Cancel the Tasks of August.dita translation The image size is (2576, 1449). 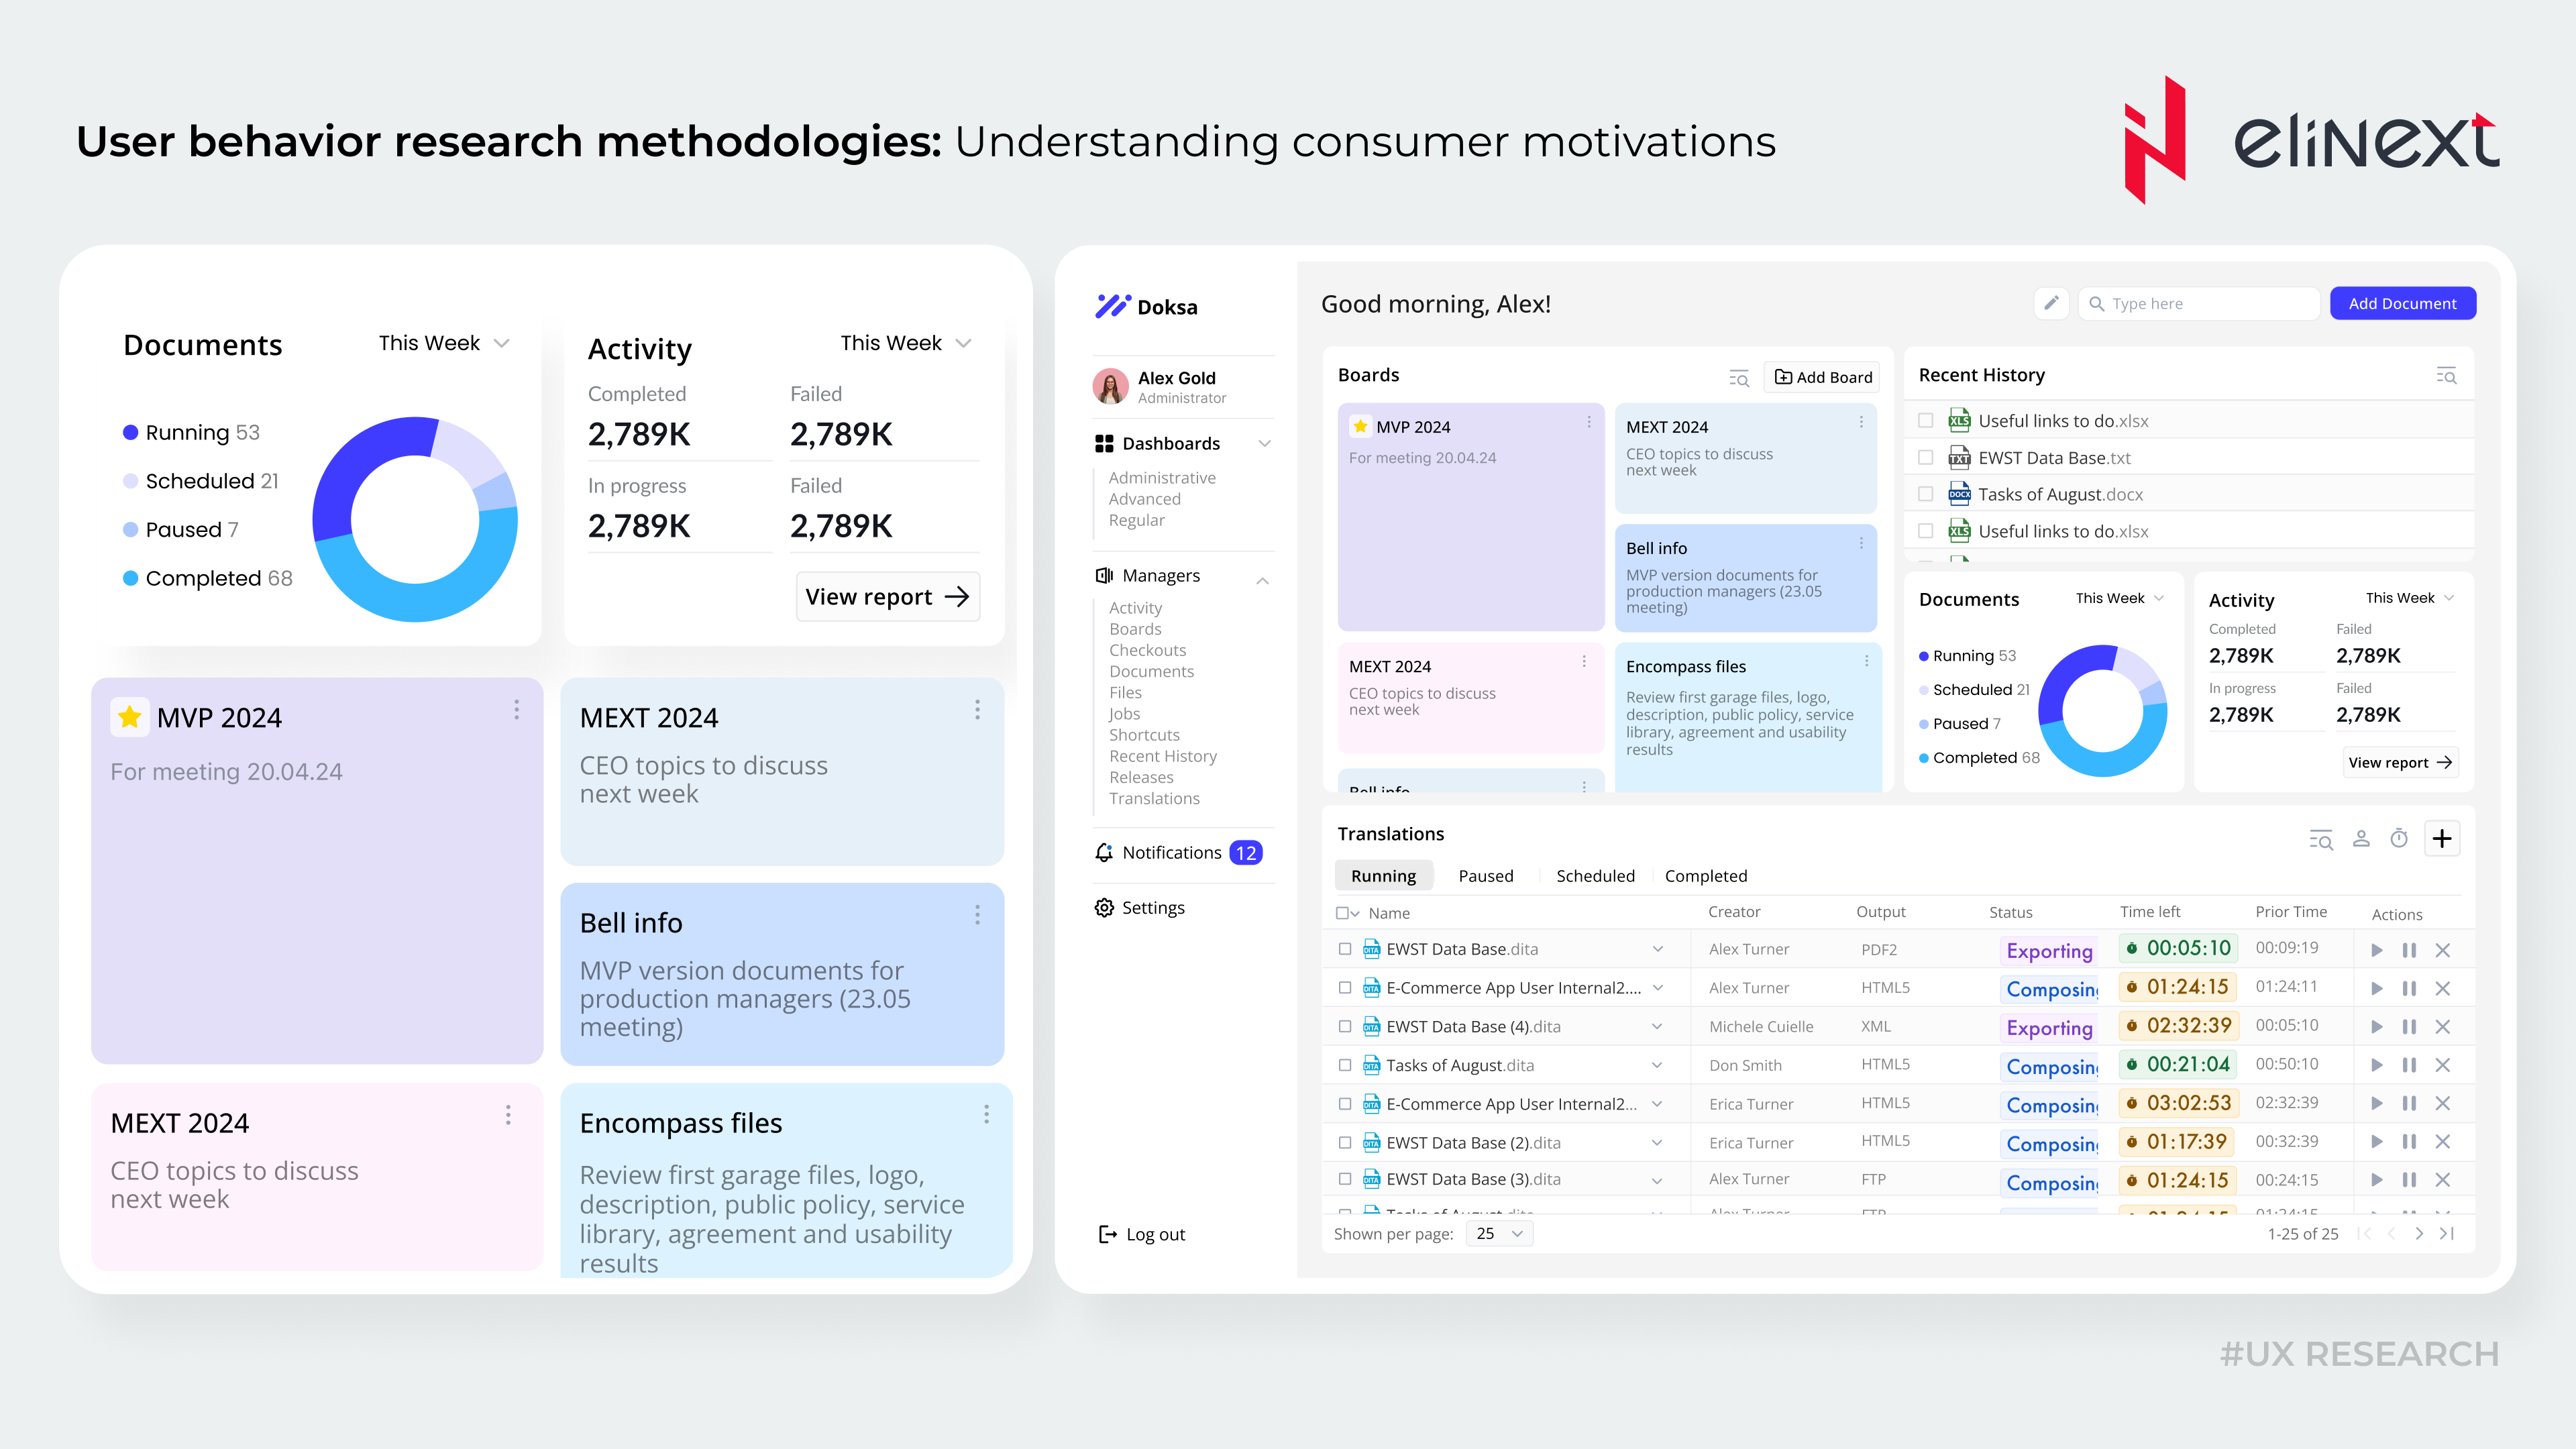coord(2443,1065)
